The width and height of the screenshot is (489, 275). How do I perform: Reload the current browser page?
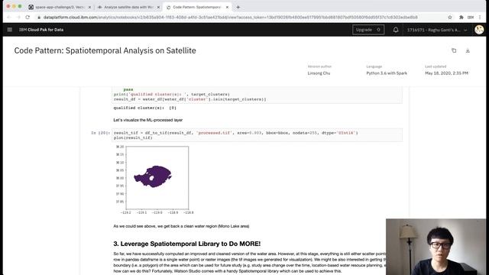click(x=28, y=17)
